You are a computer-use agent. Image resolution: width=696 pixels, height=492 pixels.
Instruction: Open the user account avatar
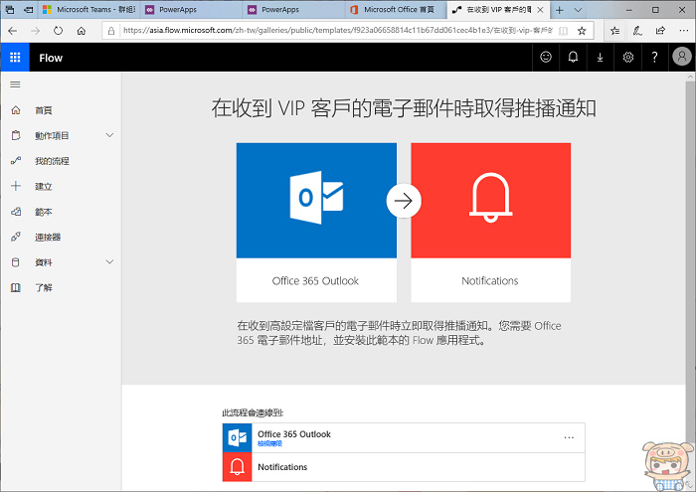tap(681, 58)
